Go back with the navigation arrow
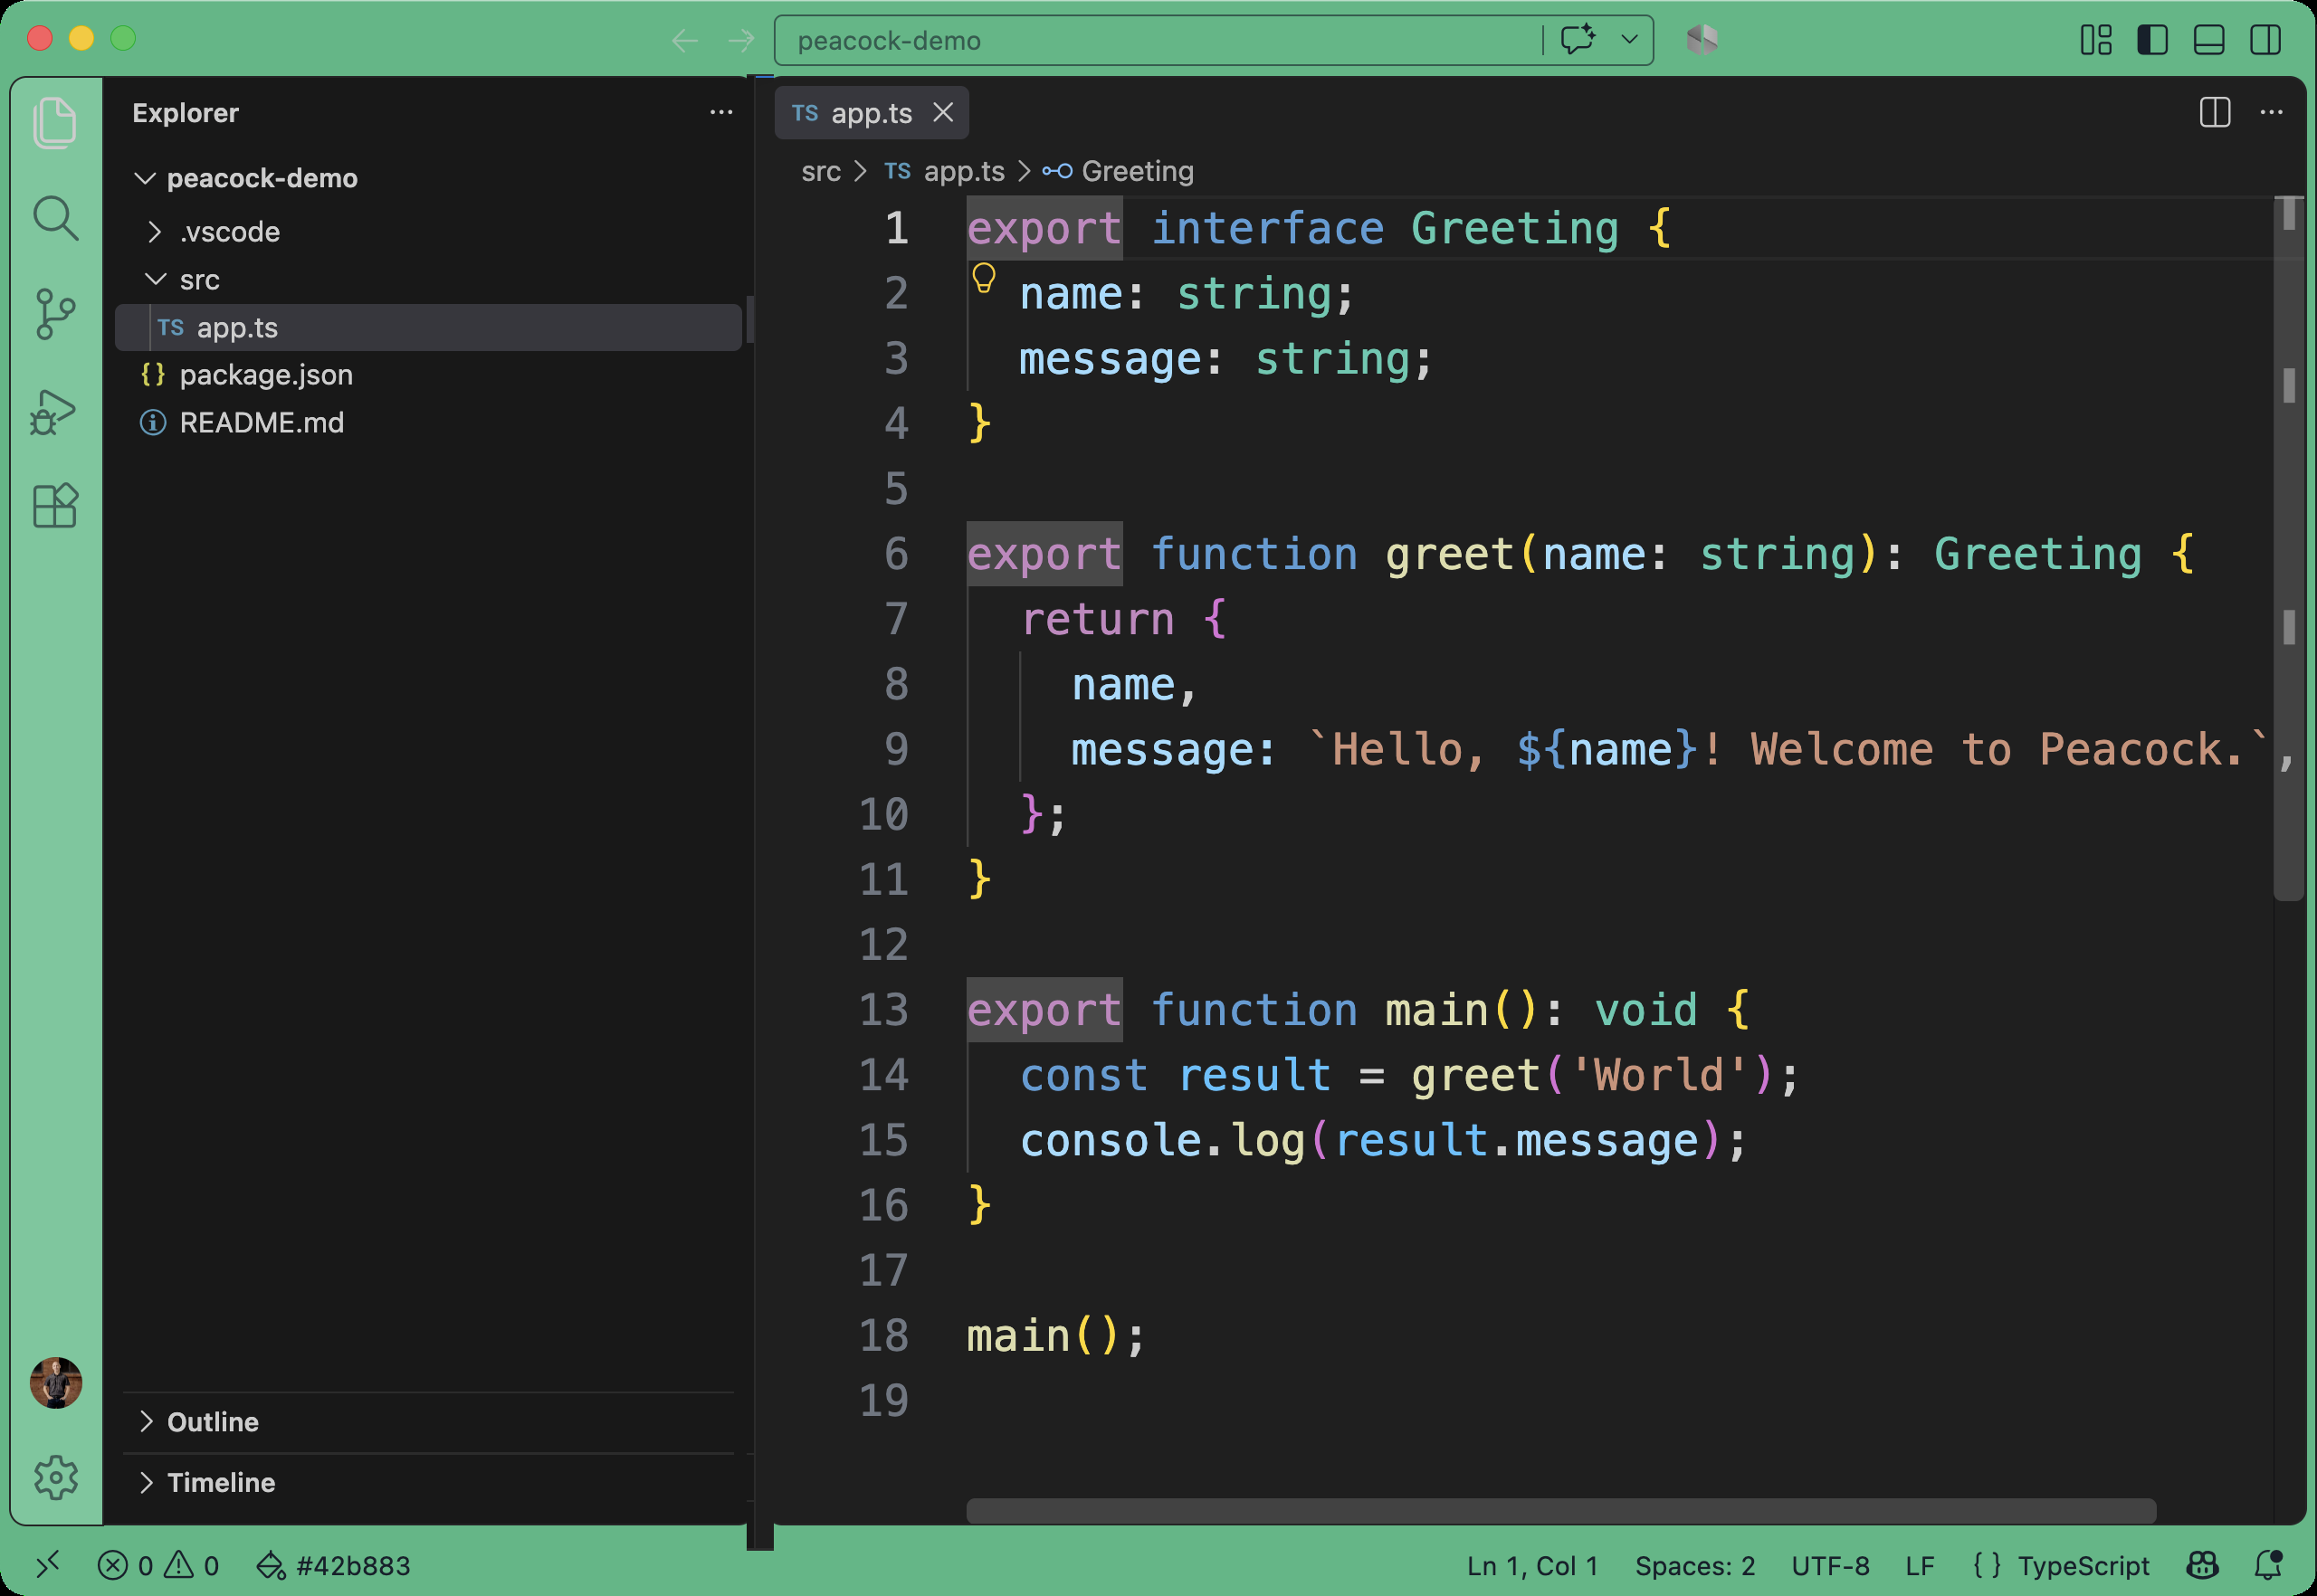Image resolution: width=2317 pixels, height=1596 pixels. coord(684,40)
